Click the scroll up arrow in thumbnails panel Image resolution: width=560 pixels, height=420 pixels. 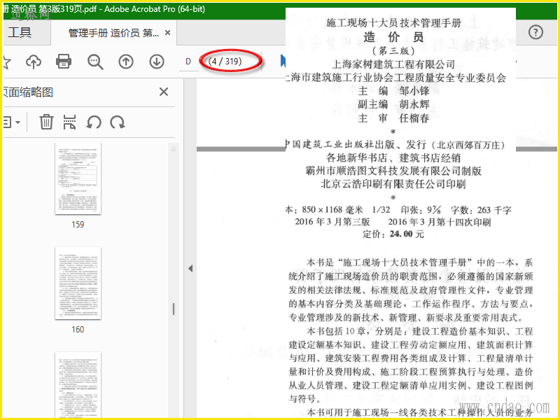point(174,149)
